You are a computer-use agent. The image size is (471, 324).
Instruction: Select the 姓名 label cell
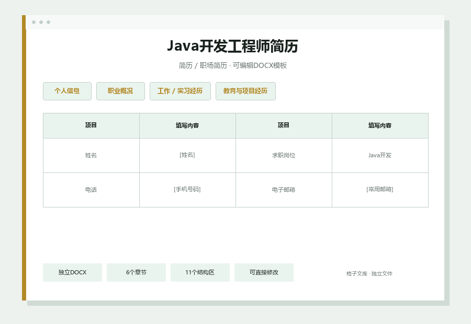(91, 155)
